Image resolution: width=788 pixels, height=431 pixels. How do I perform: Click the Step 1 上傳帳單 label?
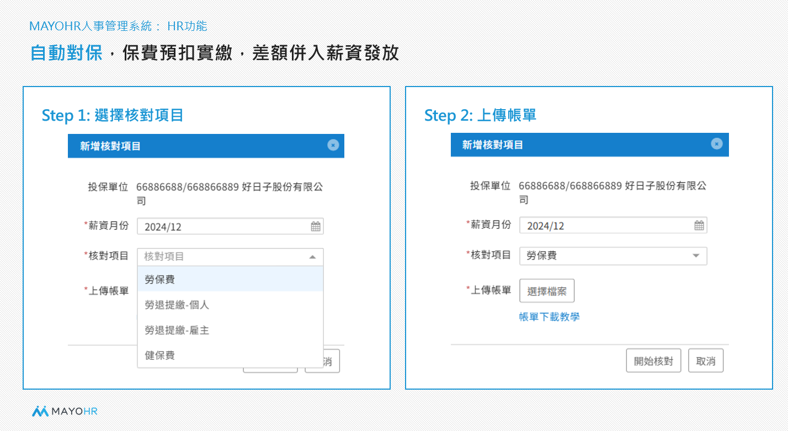tap(107, 290)
